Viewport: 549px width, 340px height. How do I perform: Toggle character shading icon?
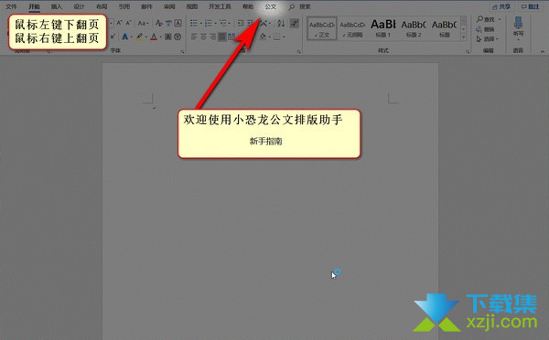[x=168, y=37]
